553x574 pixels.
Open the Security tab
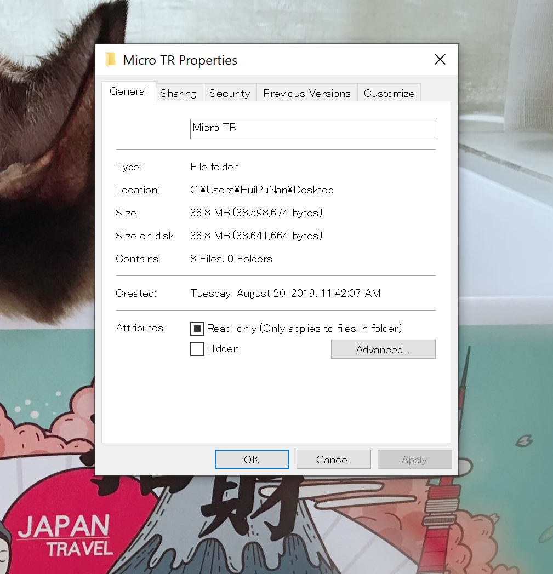tap(230, 93)
